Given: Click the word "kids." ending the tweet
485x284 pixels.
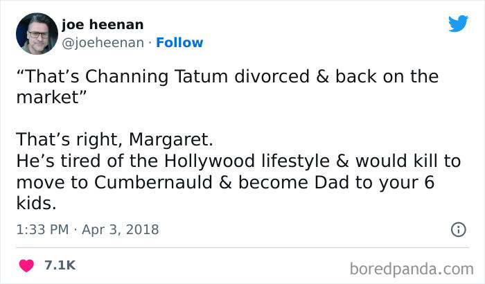Looking at the screenshot, I should click(x=35, y=204).
